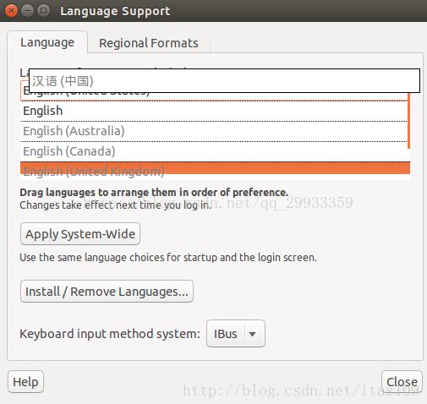Switch to the Language tab
Screen dimensions: 427x404
[47, 42]
